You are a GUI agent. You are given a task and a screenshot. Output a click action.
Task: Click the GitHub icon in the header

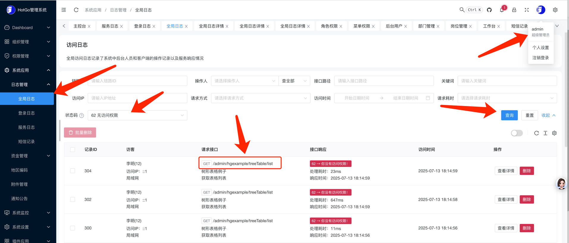(489, 10)
